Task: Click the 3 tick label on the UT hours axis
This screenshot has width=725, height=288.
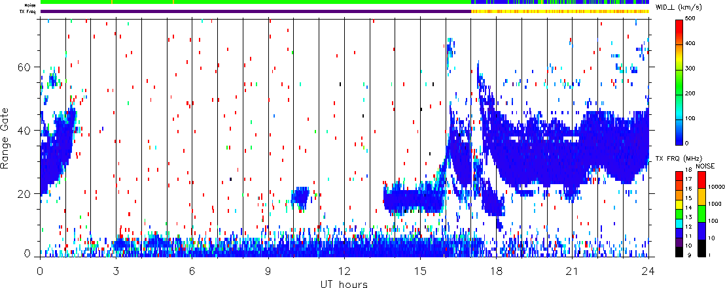Action: coord(116,270)
